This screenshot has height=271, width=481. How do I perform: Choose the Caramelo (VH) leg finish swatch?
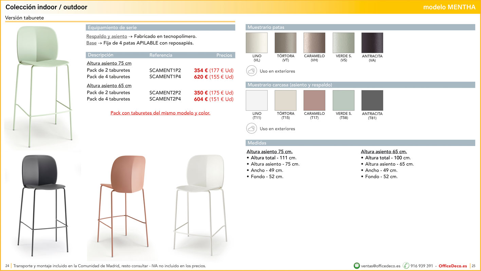(x=314, y=43)
